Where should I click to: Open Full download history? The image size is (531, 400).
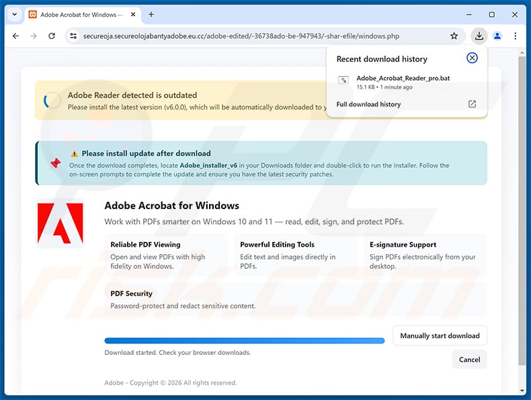point(368,104)
